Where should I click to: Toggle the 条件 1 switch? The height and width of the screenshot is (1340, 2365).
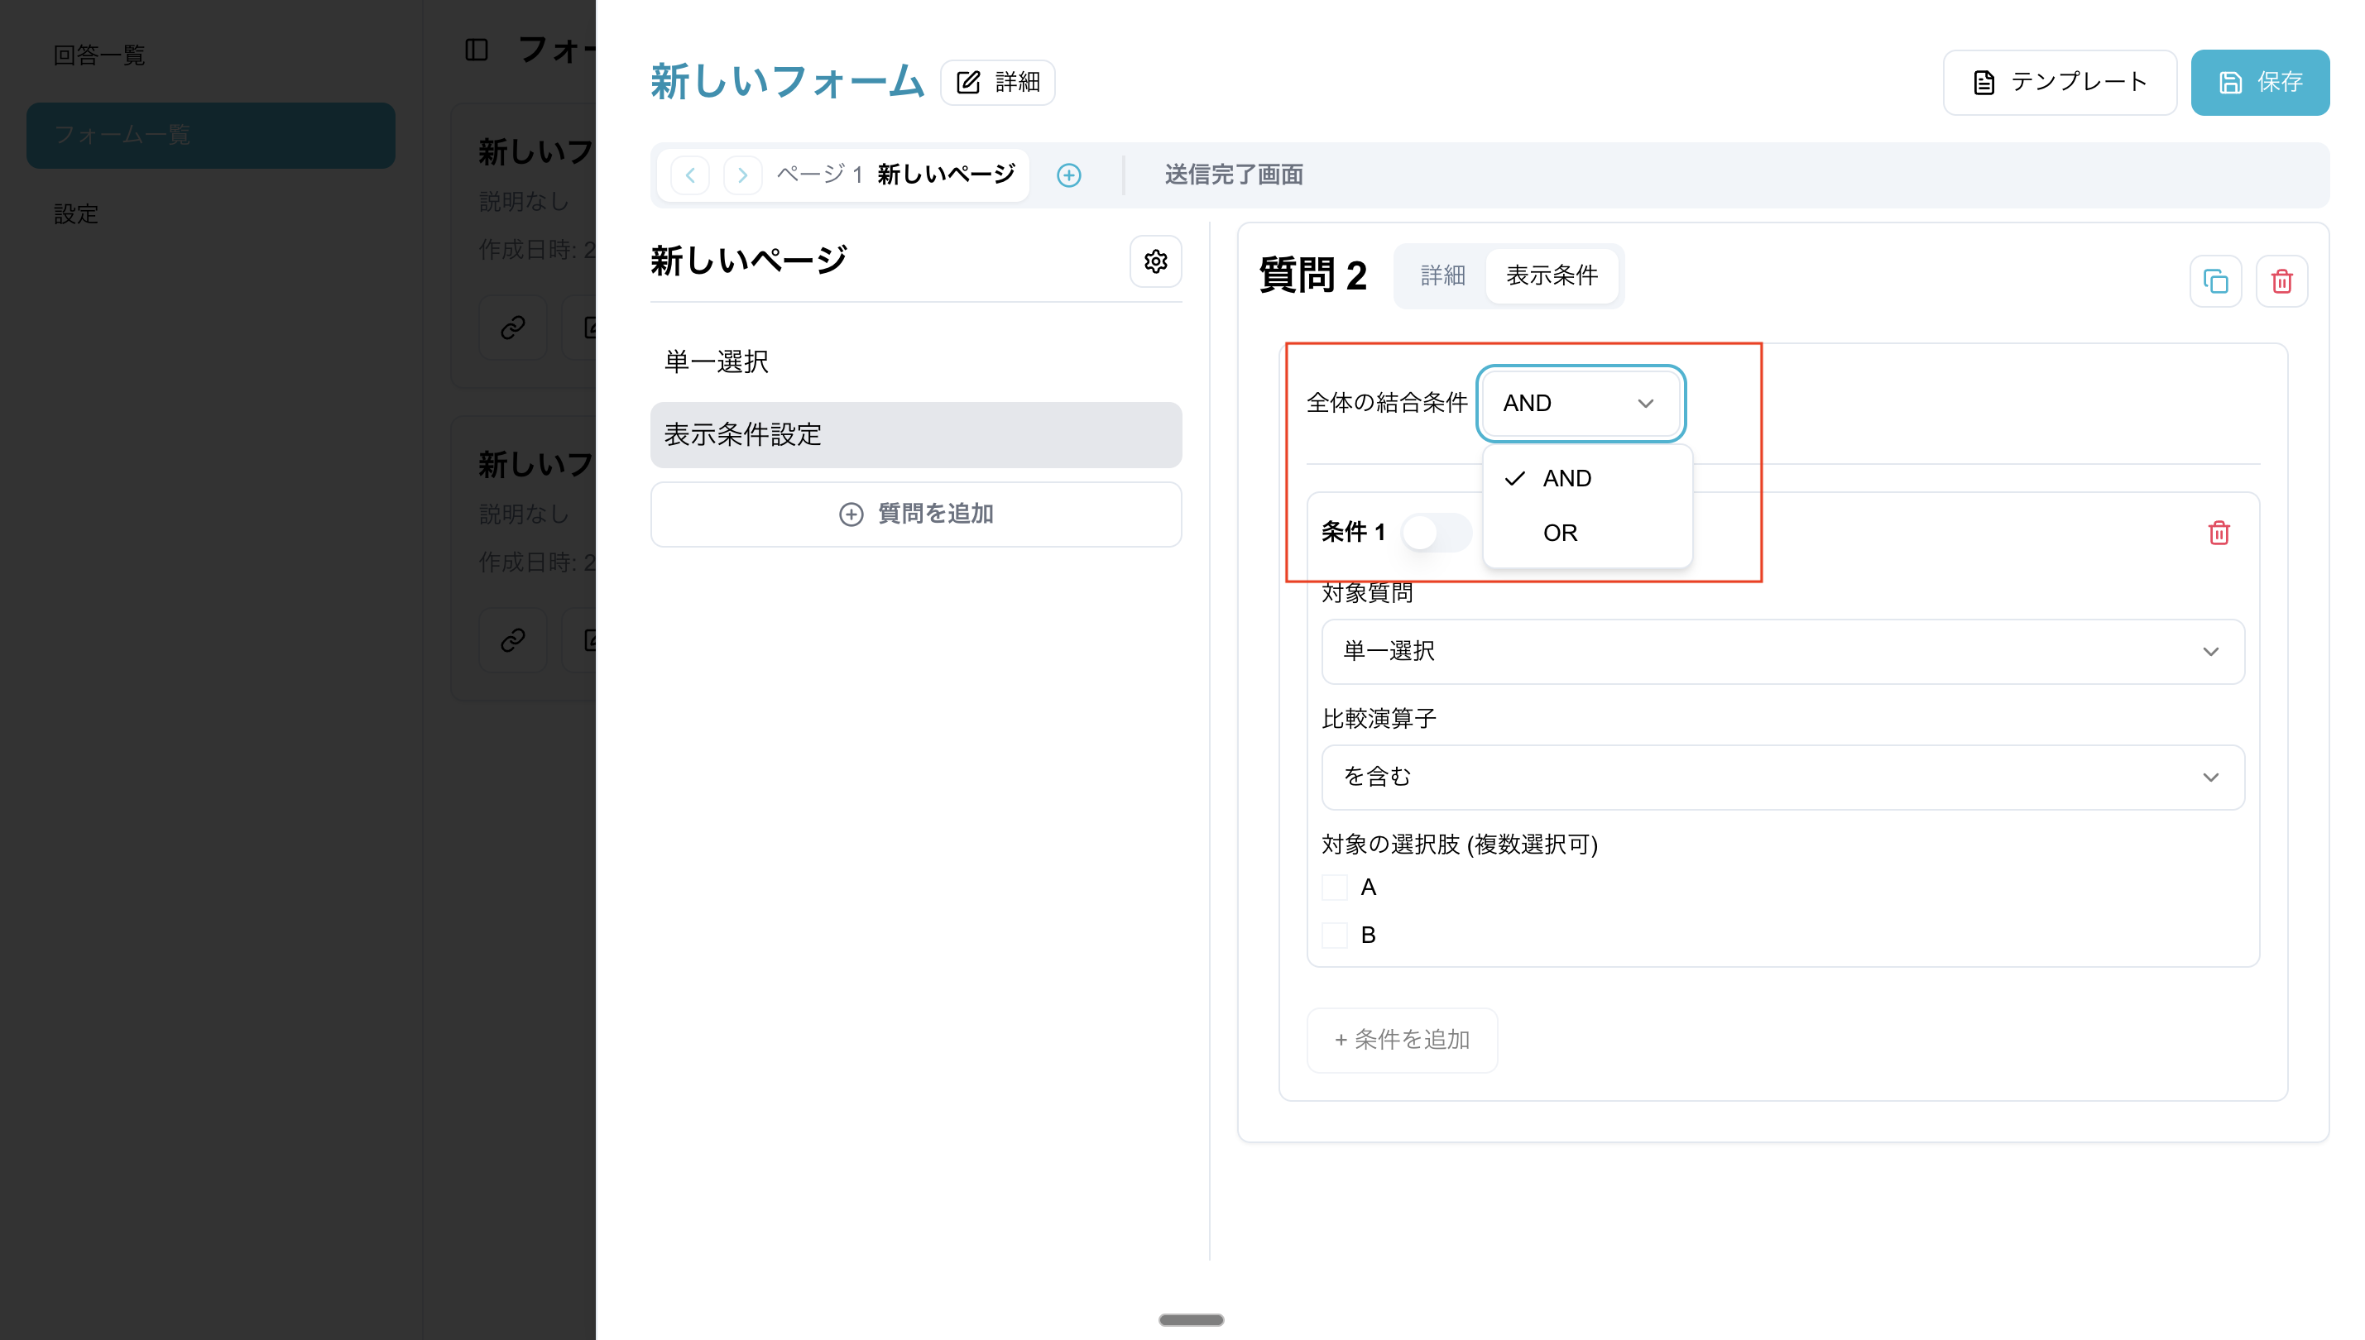point(1434,532)
